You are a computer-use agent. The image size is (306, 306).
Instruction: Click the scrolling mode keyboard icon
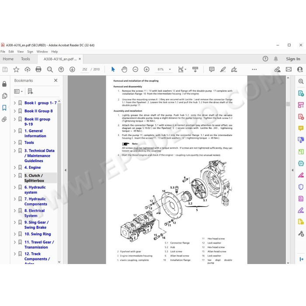195,69
